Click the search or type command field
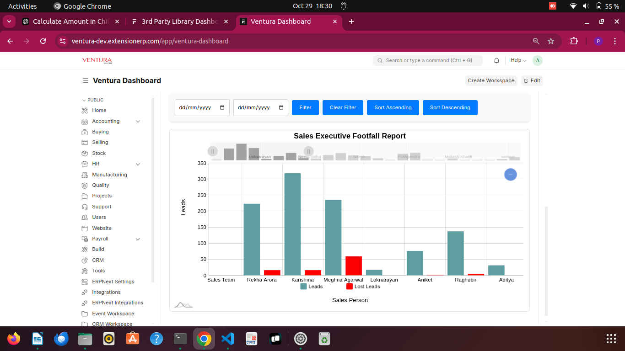This screenshot has height=351, width=625. pyautogui.click(x=428, y=60)
